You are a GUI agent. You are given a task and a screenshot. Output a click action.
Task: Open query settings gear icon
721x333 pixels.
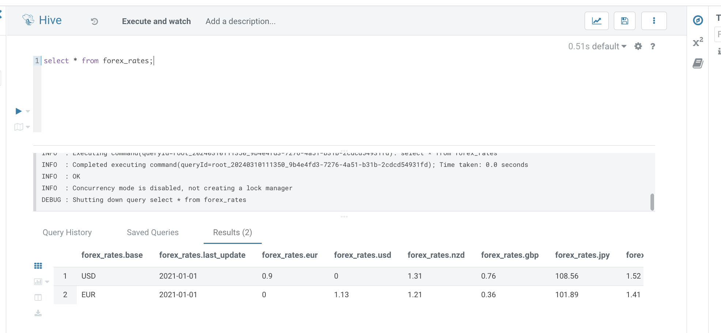[638, 46]
